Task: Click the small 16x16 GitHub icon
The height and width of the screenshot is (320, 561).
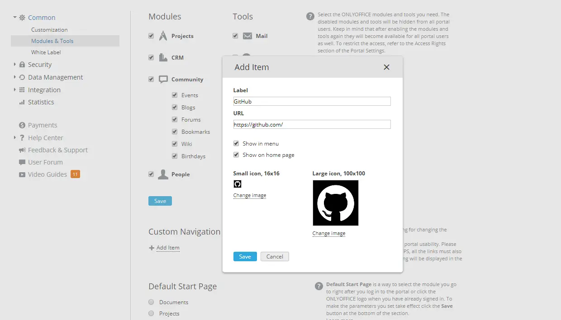Action: click(237, 184)
